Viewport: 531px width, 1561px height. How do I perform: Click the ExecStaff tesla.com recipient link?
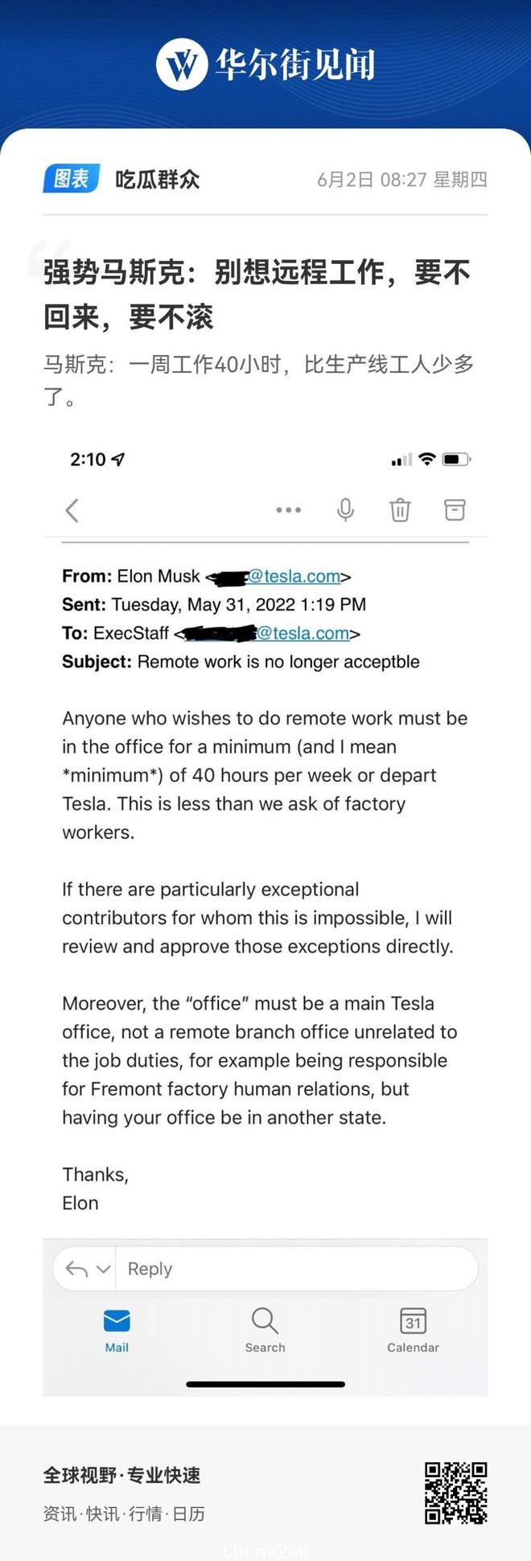point(303,634)
